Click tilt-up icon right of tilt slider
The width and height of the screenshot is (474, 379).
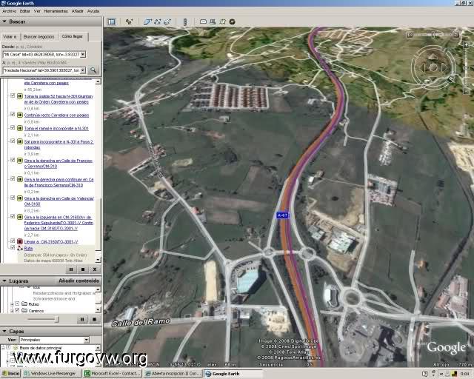click(x=456, y=35)
